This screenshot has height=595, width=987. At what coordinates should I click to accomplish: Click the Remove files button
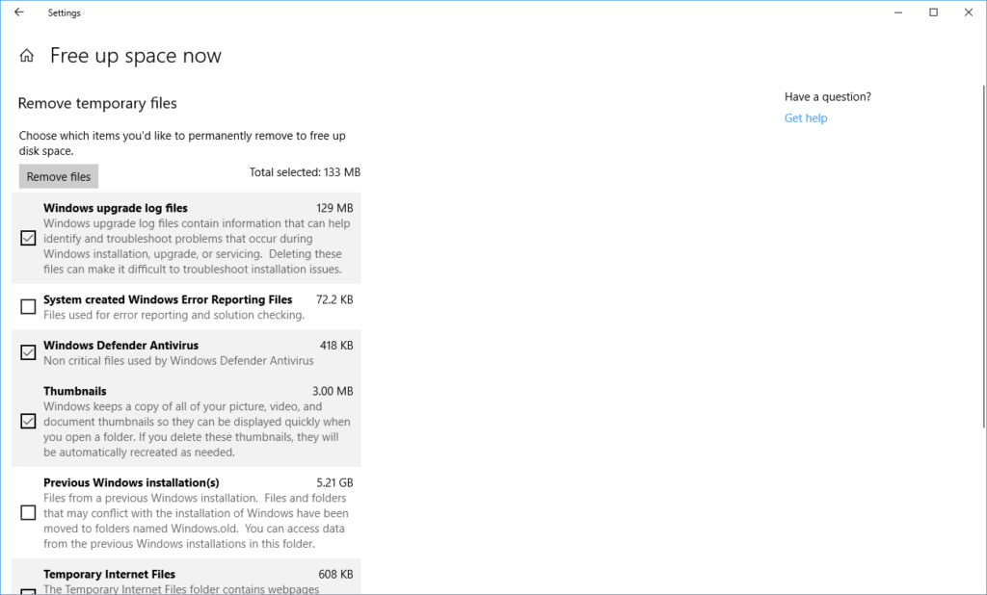(x=58, y=176)
